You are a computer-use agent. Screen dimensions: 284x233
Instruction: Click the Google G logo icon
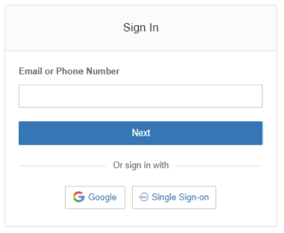pyautogui.click(x=79, y=197)
